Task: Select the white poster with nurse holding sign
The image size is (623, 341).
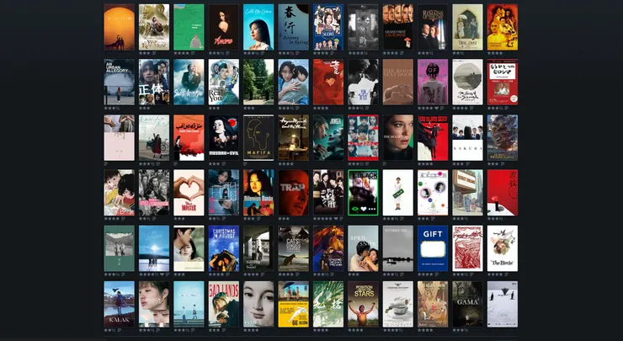Action: click(x=397, y=193)
